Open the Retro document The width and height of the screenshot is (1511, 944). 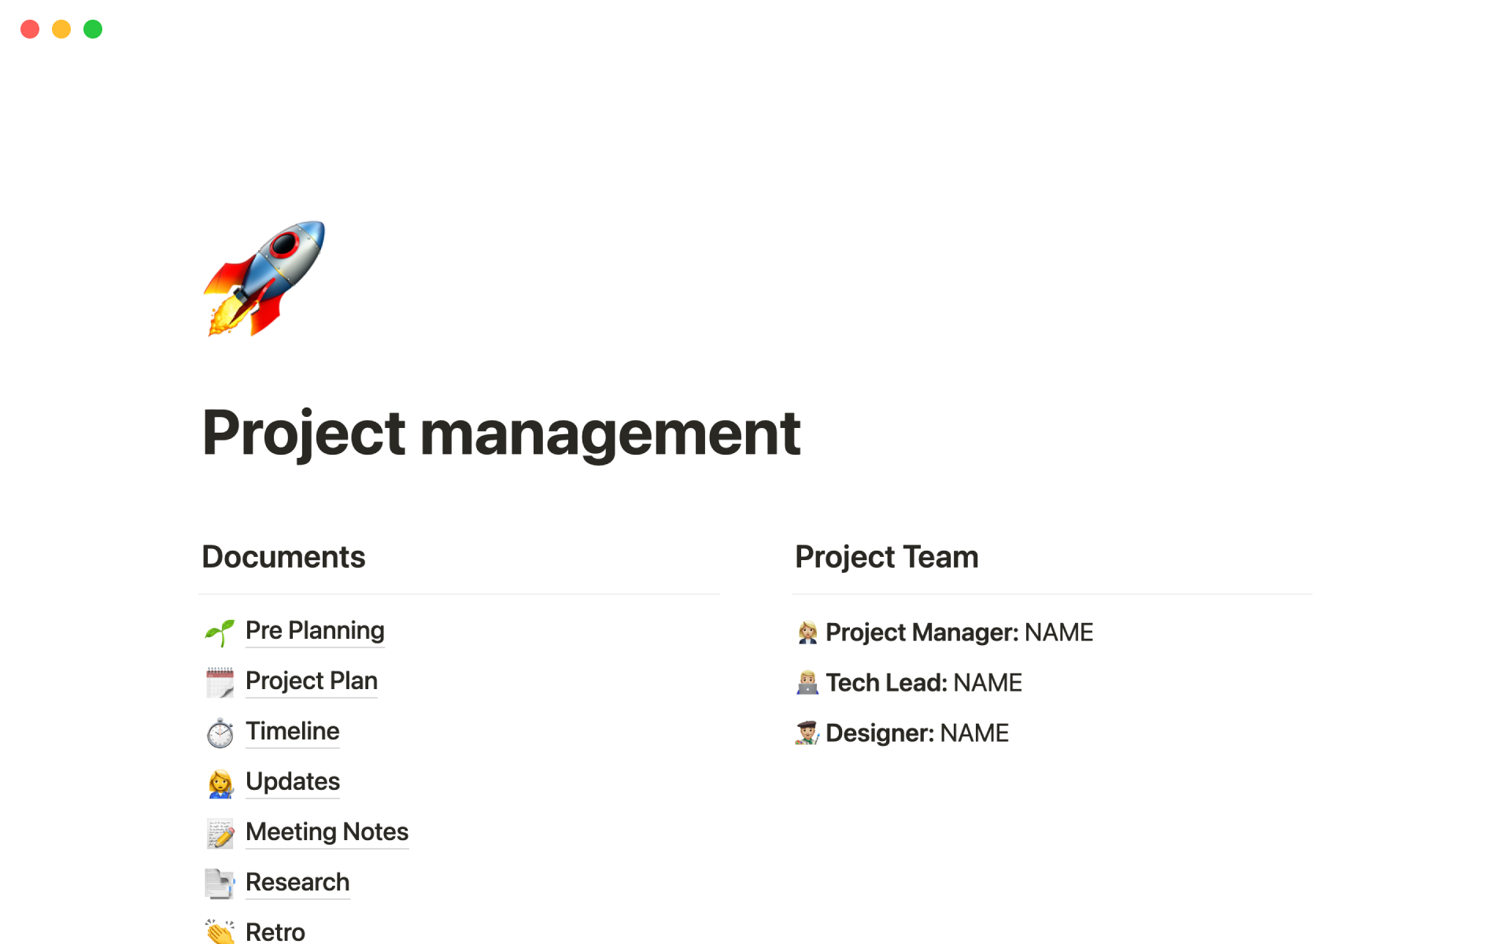(x=275, y=929)
